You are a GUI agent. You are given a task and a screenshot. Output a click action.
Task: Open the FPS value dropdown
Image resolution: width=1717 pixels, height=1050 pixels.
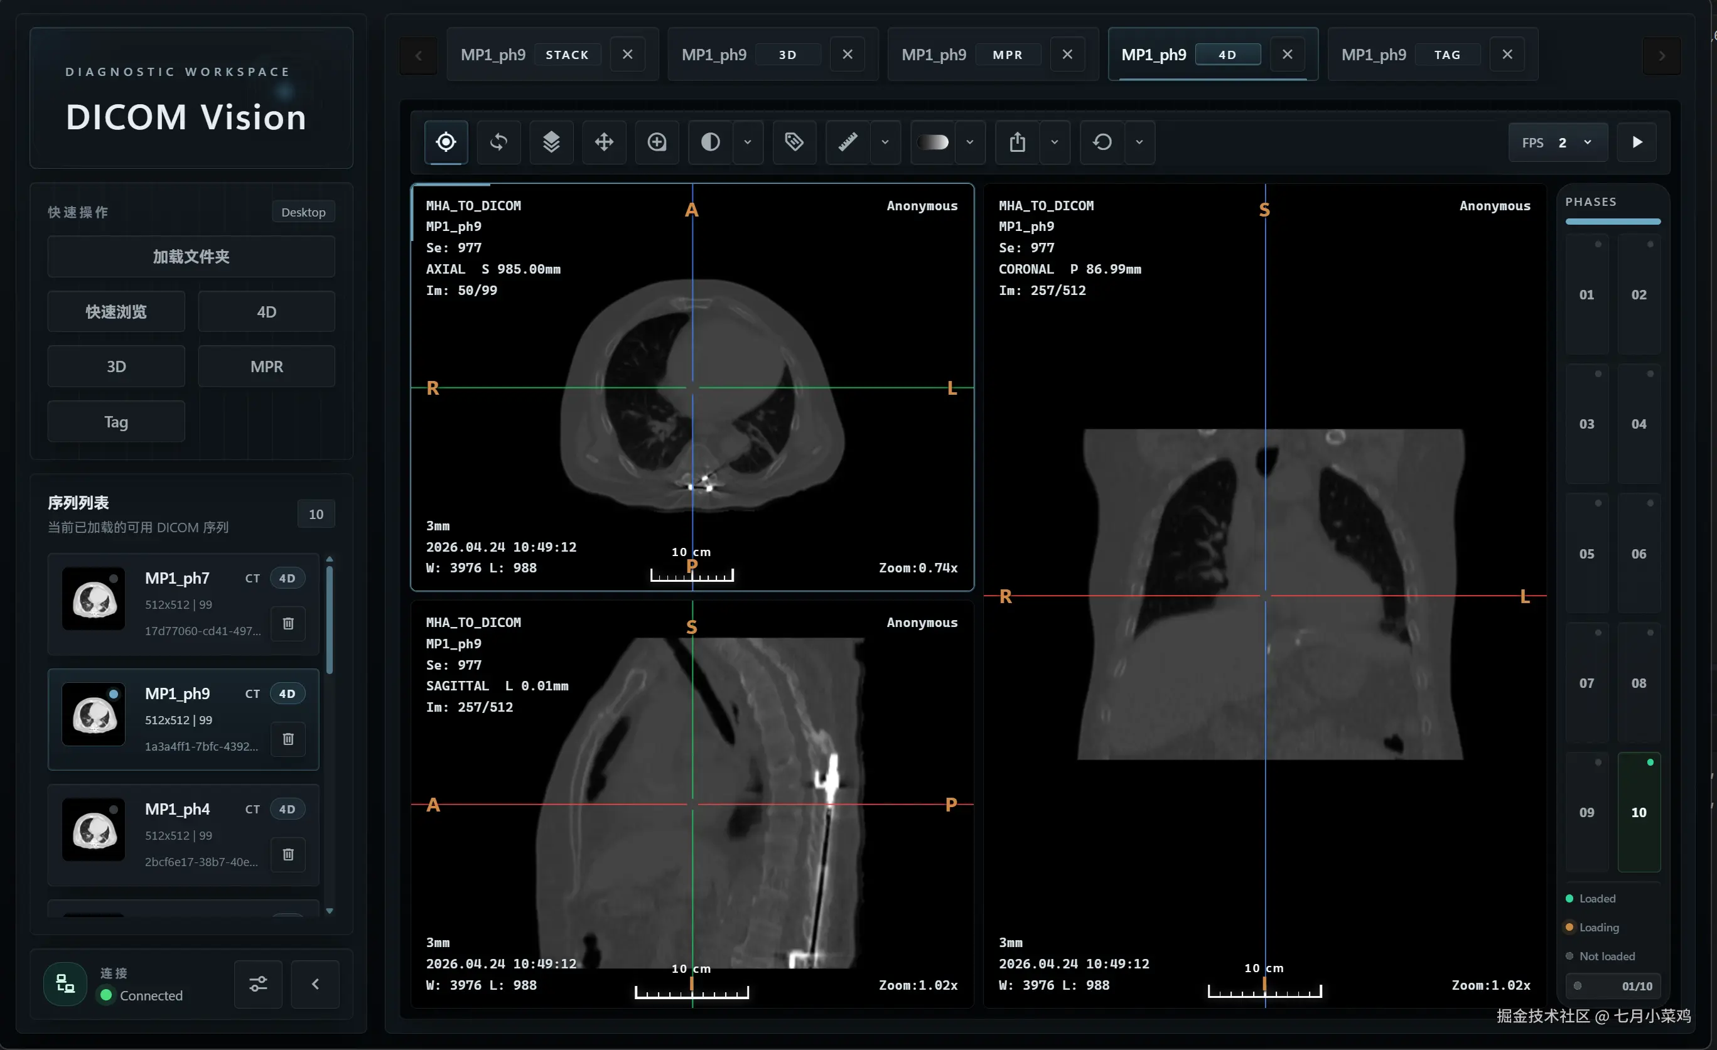(x=1559, y=142)
